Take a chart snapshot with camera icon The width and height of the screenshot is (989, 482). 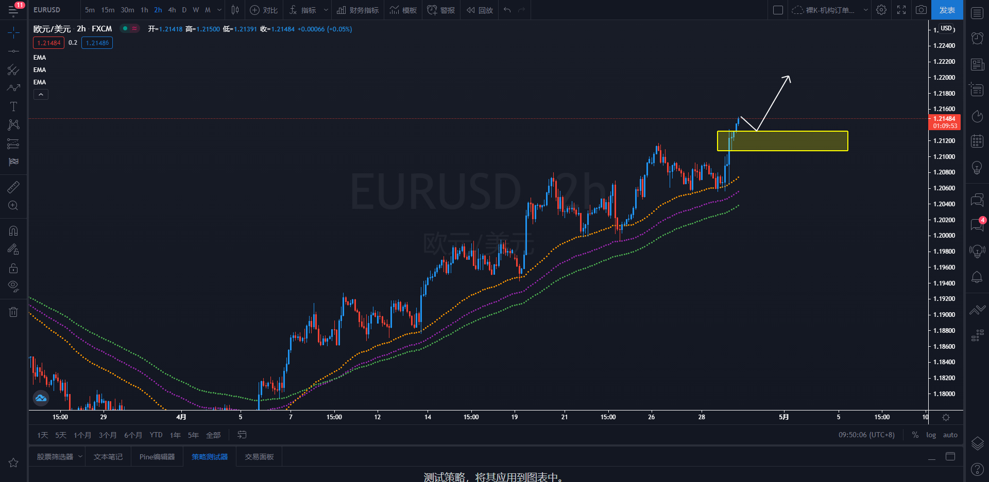[921, 10]
